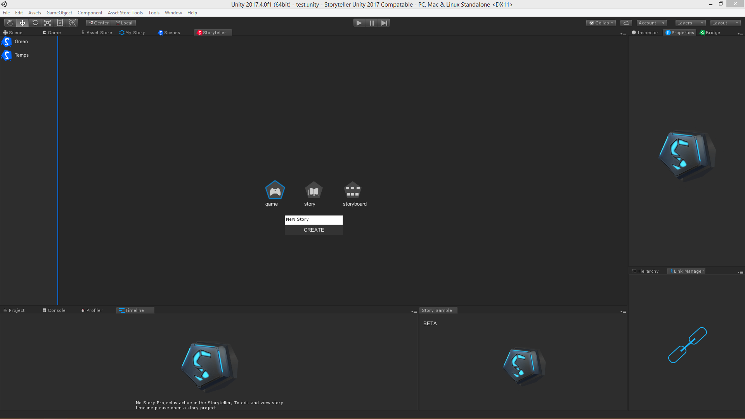Switch to the Project tab
The height and width of the screenshot is (419, 745).
coord(14,310)
